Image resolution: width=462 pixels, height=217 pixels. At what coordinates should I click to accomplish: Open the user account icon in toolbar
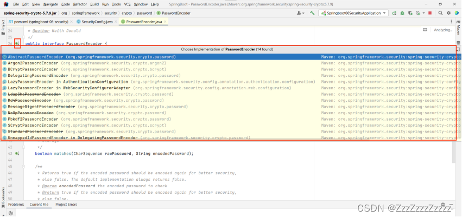coord(301,13)
